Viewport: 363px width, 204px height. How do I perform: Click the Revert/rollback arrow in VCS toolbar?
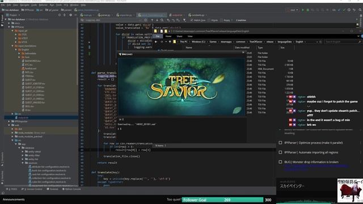[354, 10]
